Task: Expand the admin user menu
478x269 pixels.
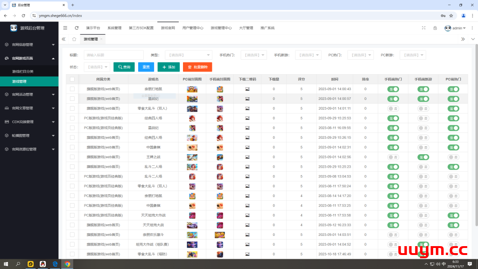Action: coord(455,28)
